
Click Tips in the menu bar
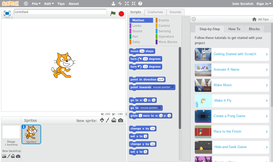(61, 4)
